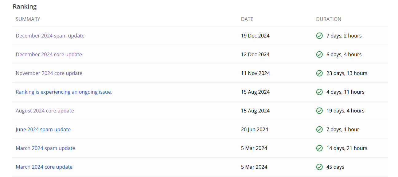Screen dimensions: 398x177
Task: Open the March 2024 core update link
Action: 44,167
